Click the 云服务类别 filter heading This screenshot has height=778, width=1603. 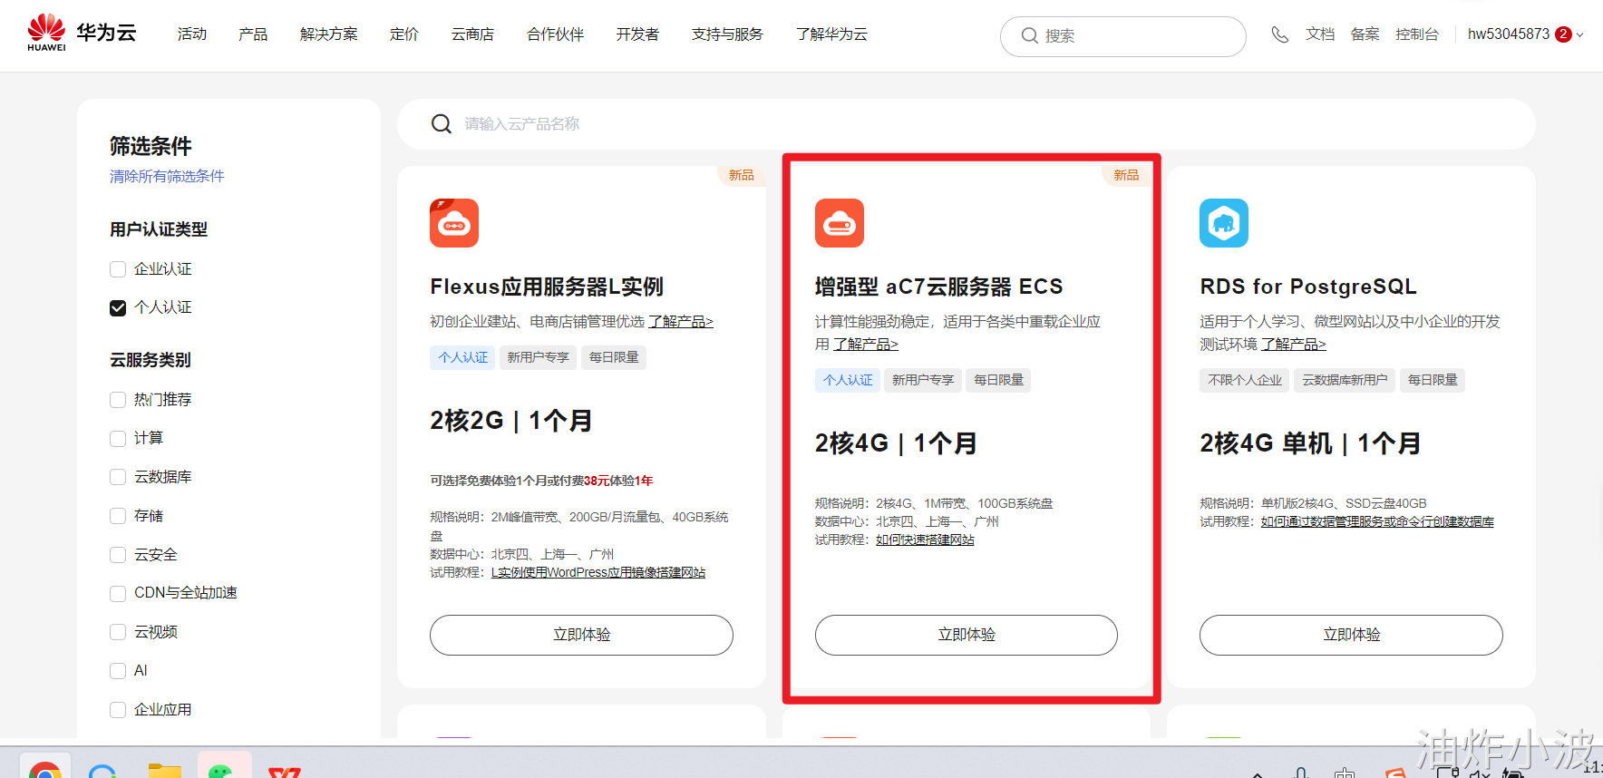[x=151, y=360]
